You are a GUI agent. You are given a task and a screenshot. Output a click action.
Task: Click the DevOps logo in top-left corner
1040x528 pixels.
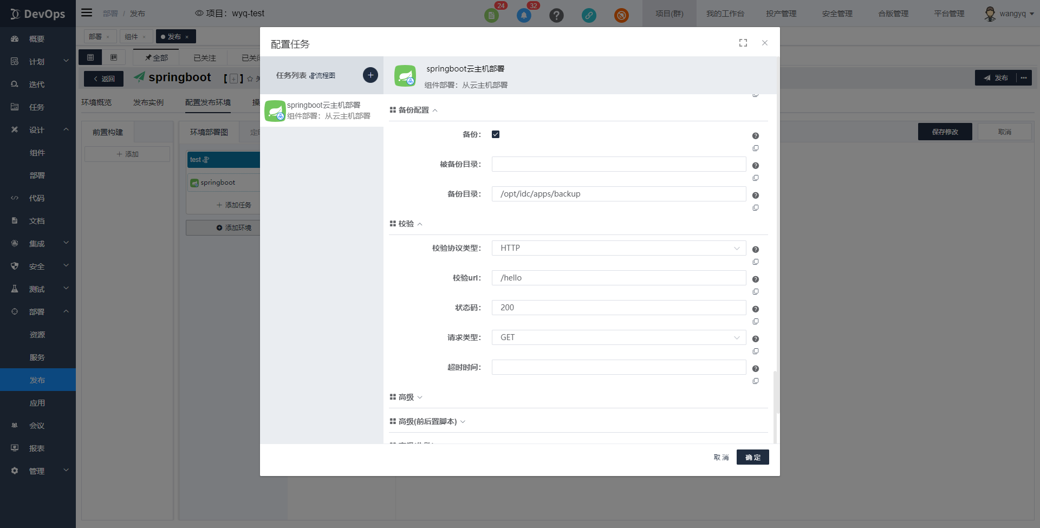pyautogui.click(x=37, y=14)
